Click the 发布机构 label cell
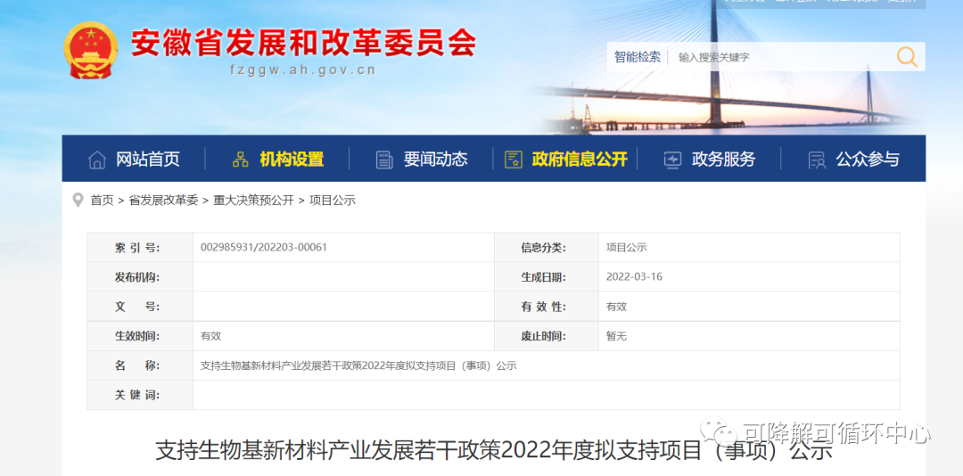This screenshot has width=963, height=476. [140, 277]
